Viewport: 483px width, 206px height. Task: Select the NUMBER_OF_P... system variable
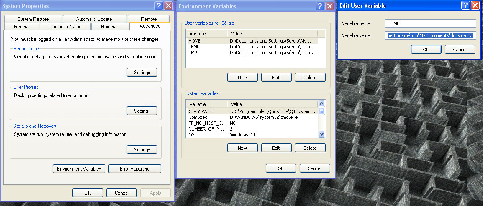coord(252,129)
